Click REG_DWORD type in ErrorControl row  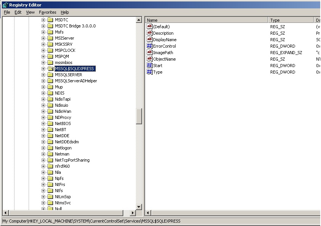pyautogui.click(x=282, y=46)
